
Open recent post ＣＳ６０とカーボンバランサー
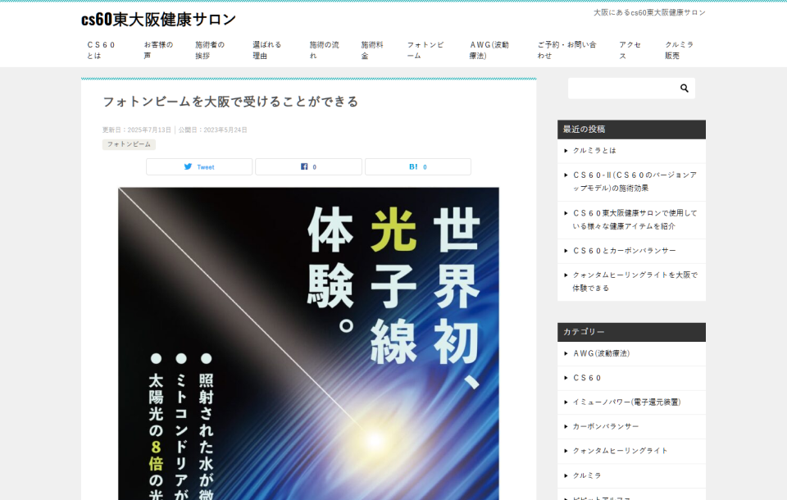coord(624,251)
